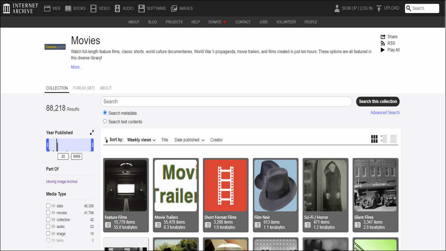Screen dimensions: 446x251
Task: Click the Cinemasports collection logo
Action: click(x=55, y=47)
